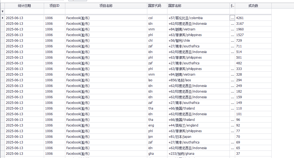The image size is (294, 158).
Task: Click the country code cell jpn
Action: pyautogui.click(x=157, y=136)
